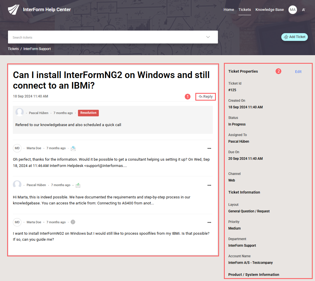Click the InterForm paper-plane logo
Viewport: 315px width, 281px height.
[x=13, y=9]
